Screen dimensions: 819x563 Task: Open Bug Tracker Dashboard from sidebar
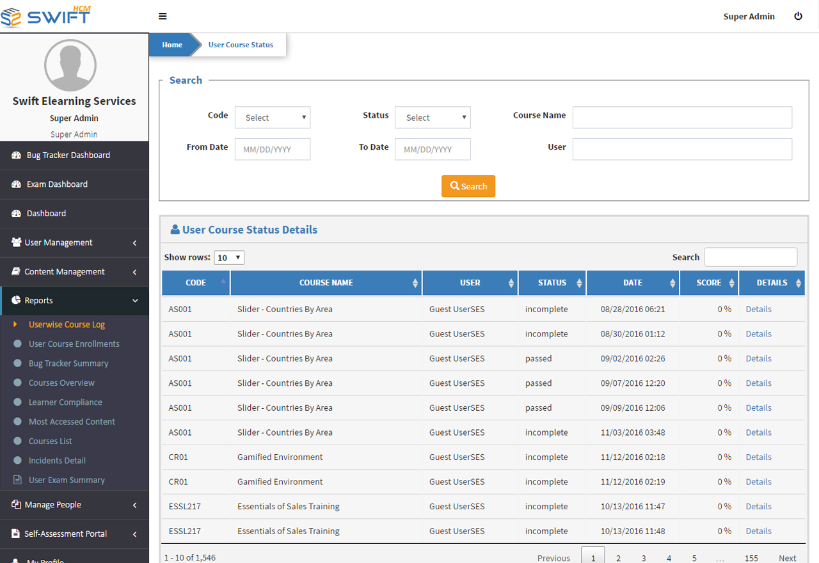tap(68, 155)
